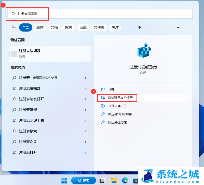
Task: Switch to the '设置' filter tab
Action: [x=83, y=27]
